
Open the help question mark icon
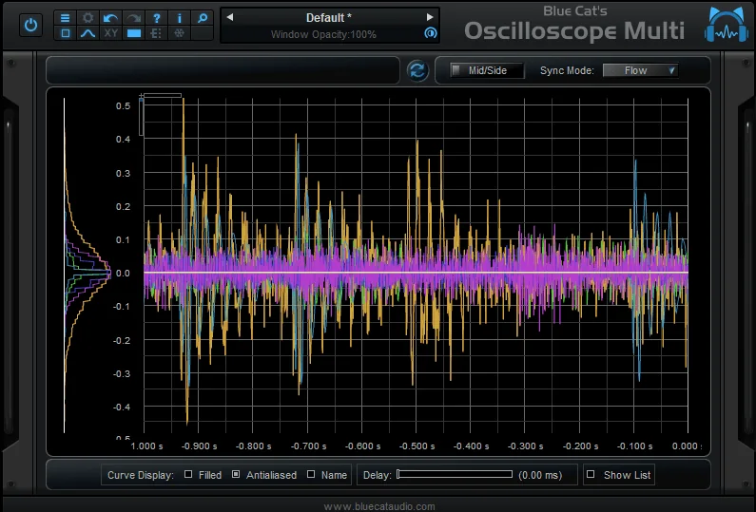click(x=156, y=18)
